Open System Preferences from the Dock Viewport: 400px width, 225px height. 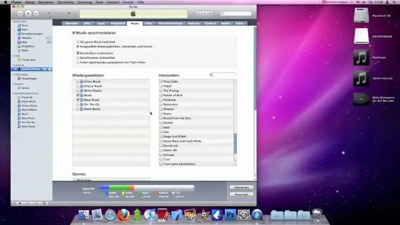click(x=244, y=215)
